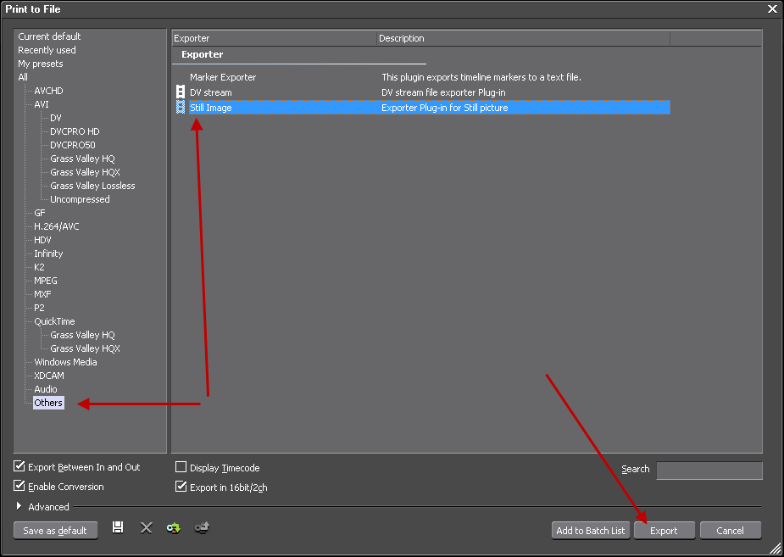Toggle Export Between In and Out checkbox
The image size is (784, 557).
point(19,467)
